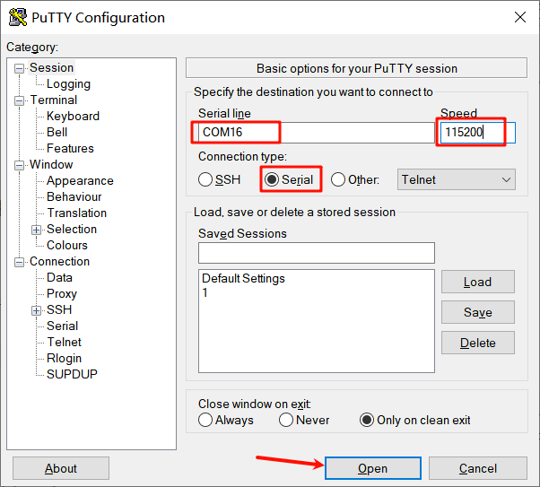Expand the SSH tree node
Image resolution: width=540 pixels, height=487 pixels.
click(x=37, y=310)
